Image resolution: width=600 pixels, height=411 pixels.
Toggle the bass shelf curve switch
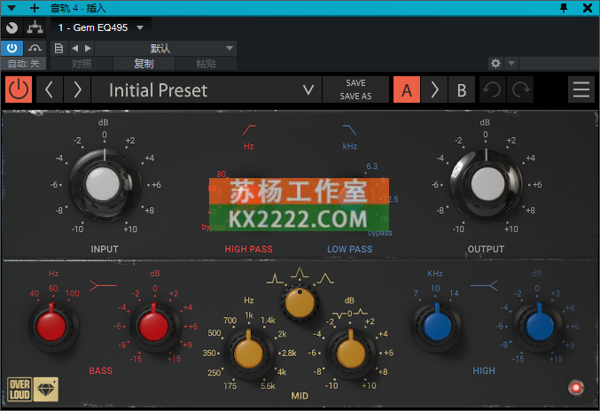click(103, 285)
